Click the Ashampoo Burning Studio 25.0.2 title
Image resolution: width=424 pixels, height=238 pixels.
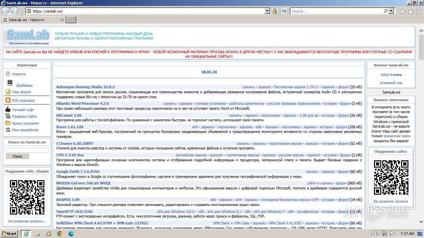(x=85, y=87)
